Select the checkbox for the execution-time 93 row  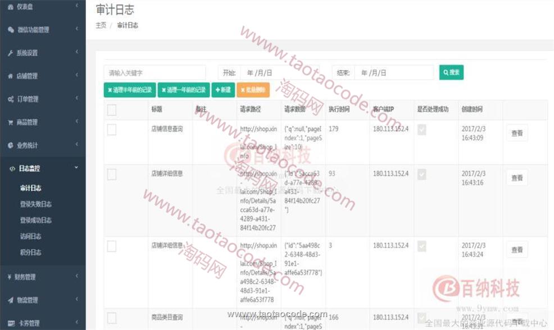(112, 175)
